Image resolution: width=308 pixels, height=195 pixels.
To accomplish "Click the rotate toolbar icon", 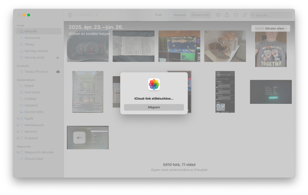I will (x=245, y=15).
